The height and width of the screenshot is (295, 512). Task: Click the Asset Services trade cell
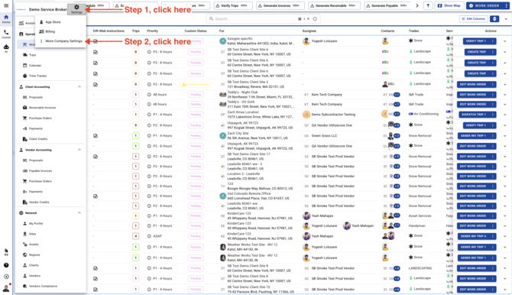(x=420, y=216)
